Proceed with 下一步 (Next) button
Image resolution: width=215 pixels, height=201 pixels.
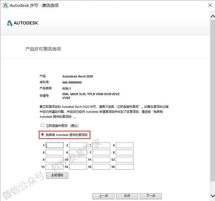click(150, 196)
